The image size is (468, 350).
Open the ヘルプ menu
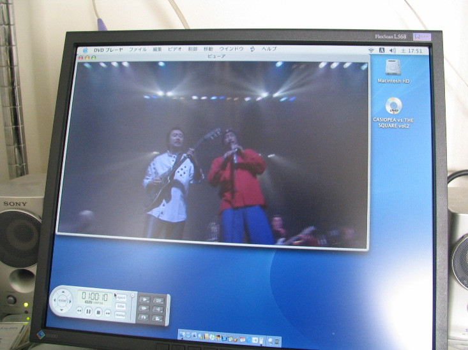pyautogui.click(x=269, y=48)
